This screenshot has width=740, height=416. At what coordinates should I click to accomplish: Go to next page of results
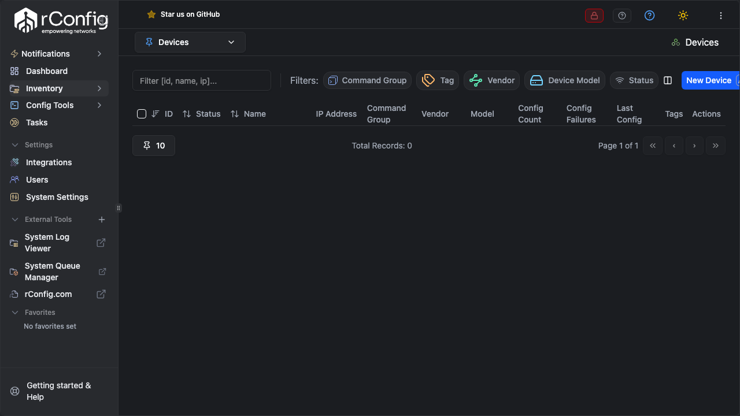(695, 146)
